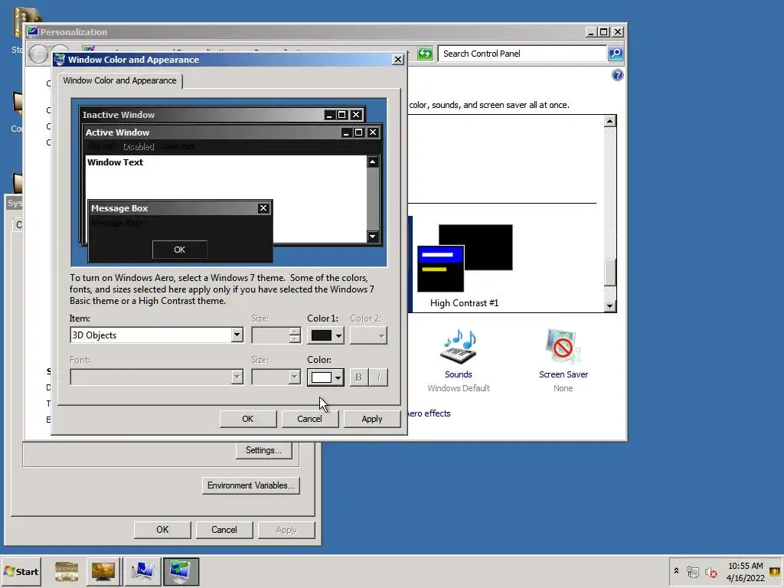Click the preview window scroll up arrow
This screenshot has height=588, width=784.
click(373, 162)
